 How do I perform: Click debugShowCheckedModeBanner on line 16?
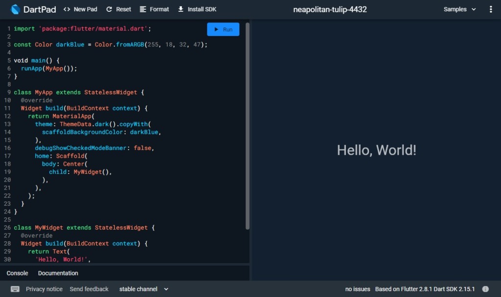(x=81, y=148)
